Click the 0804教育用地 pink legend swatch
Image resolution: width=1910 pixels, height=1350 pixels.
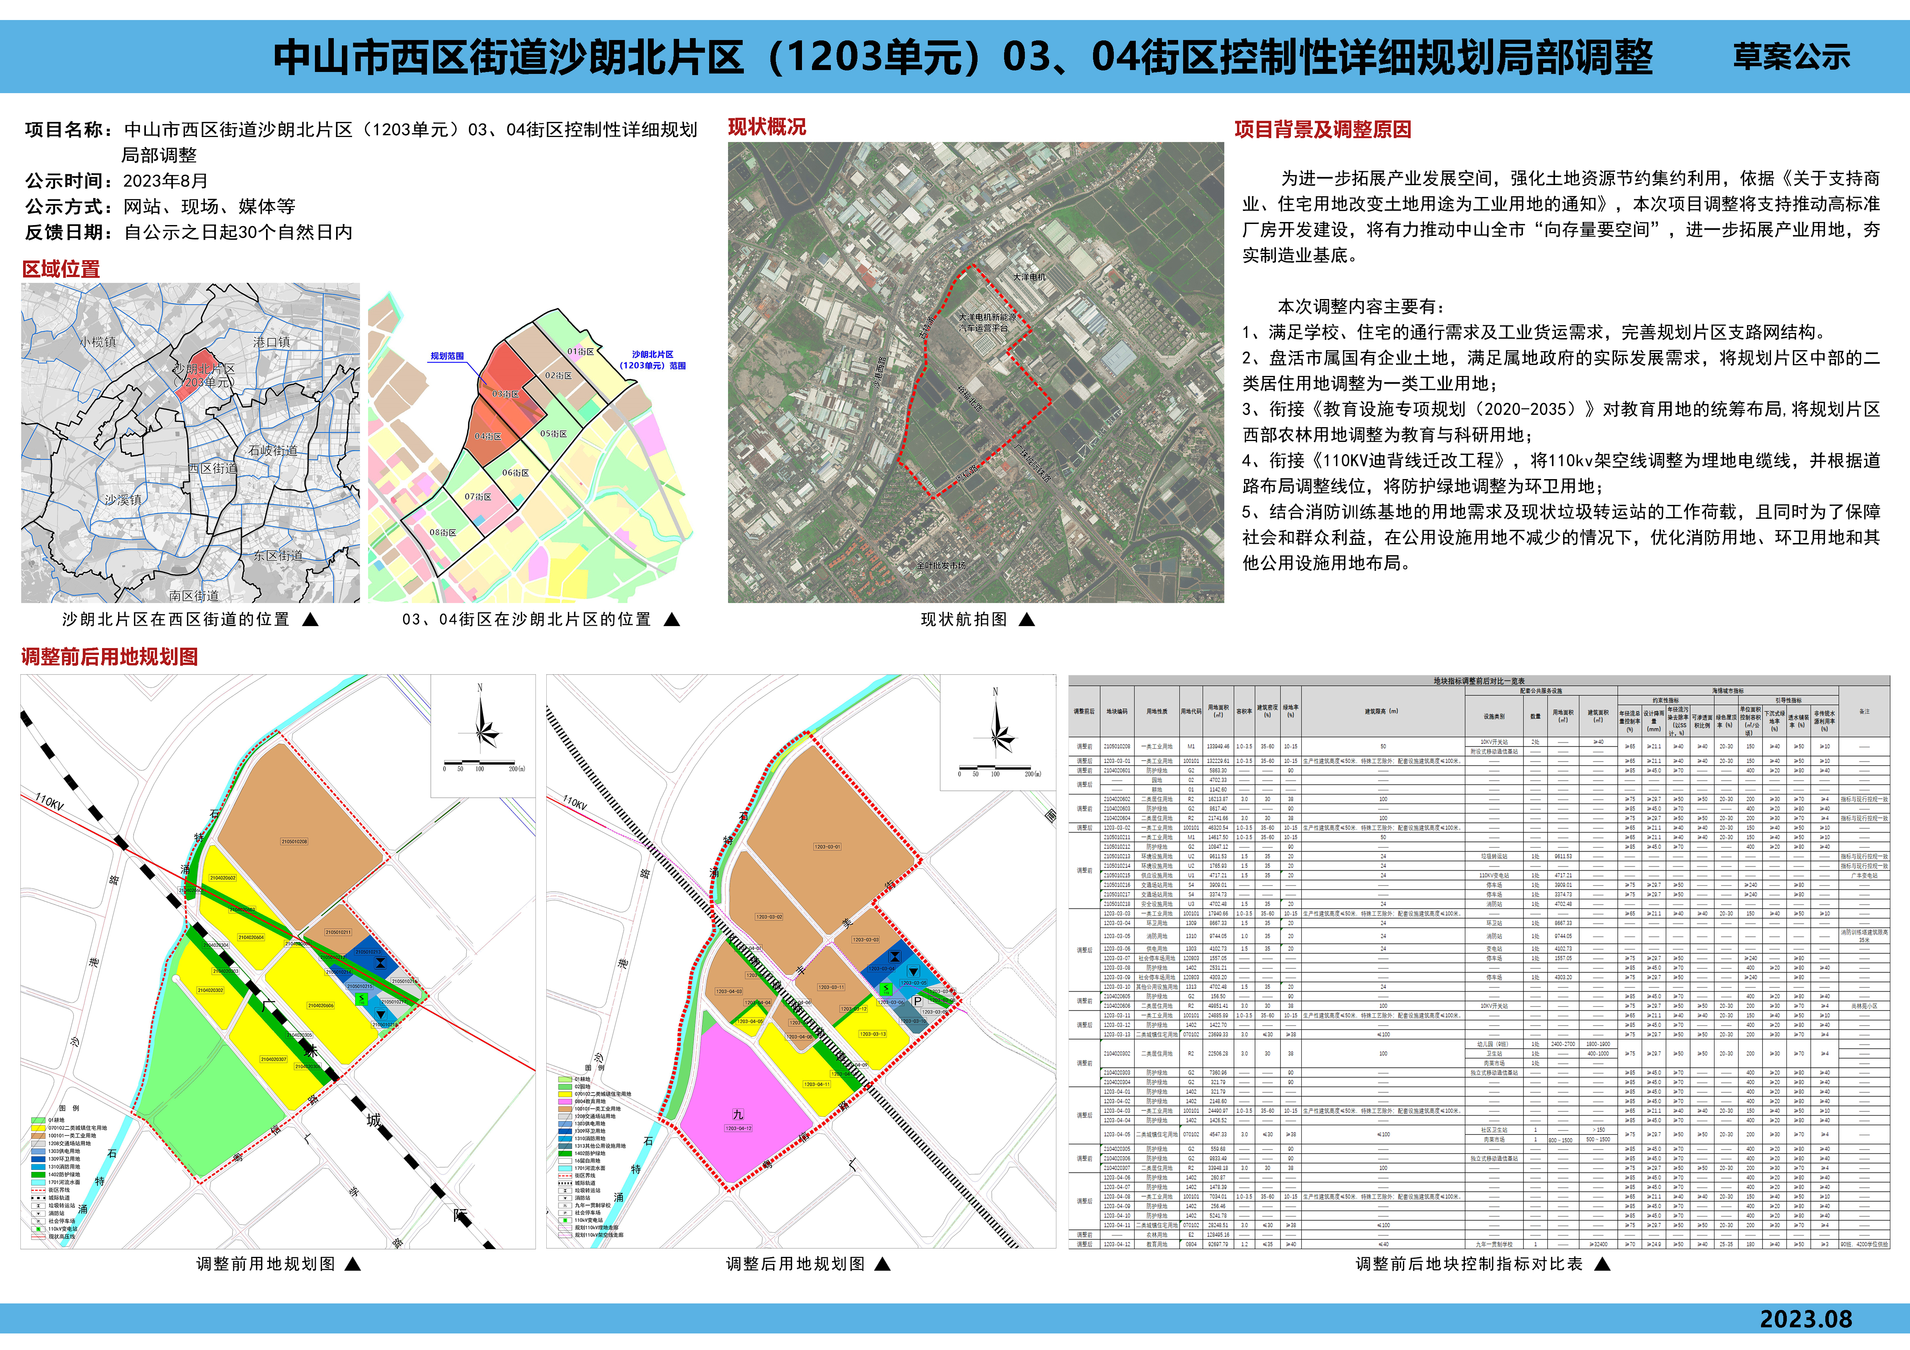pos(565,1101)
